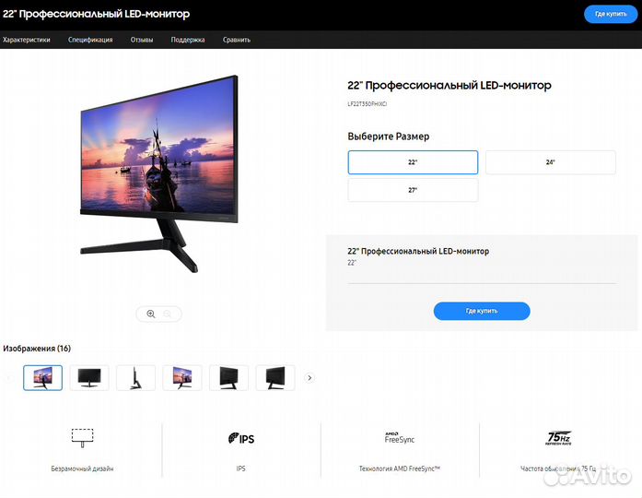The height and width of the screenshot is (498, 642).
Task: Click the Сравнить link
Action: [x=236, y=40]
